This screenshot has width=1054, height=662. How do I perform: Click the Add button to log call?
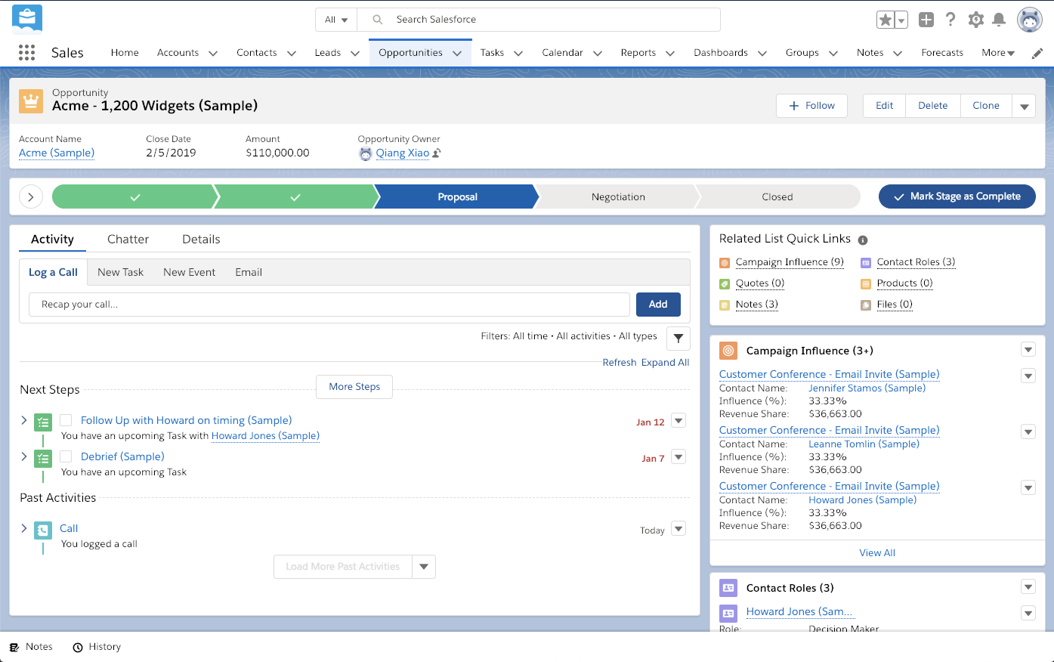tap(658, 304)
